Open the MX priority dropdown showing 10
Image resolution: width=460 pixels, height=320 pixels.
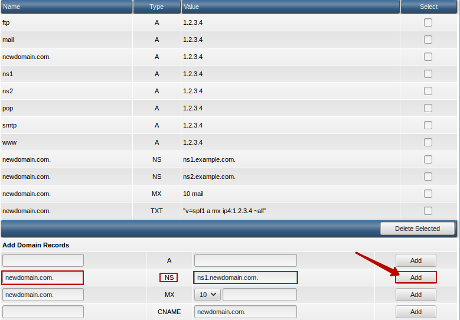pyautogui.click(x=207, y=295)
